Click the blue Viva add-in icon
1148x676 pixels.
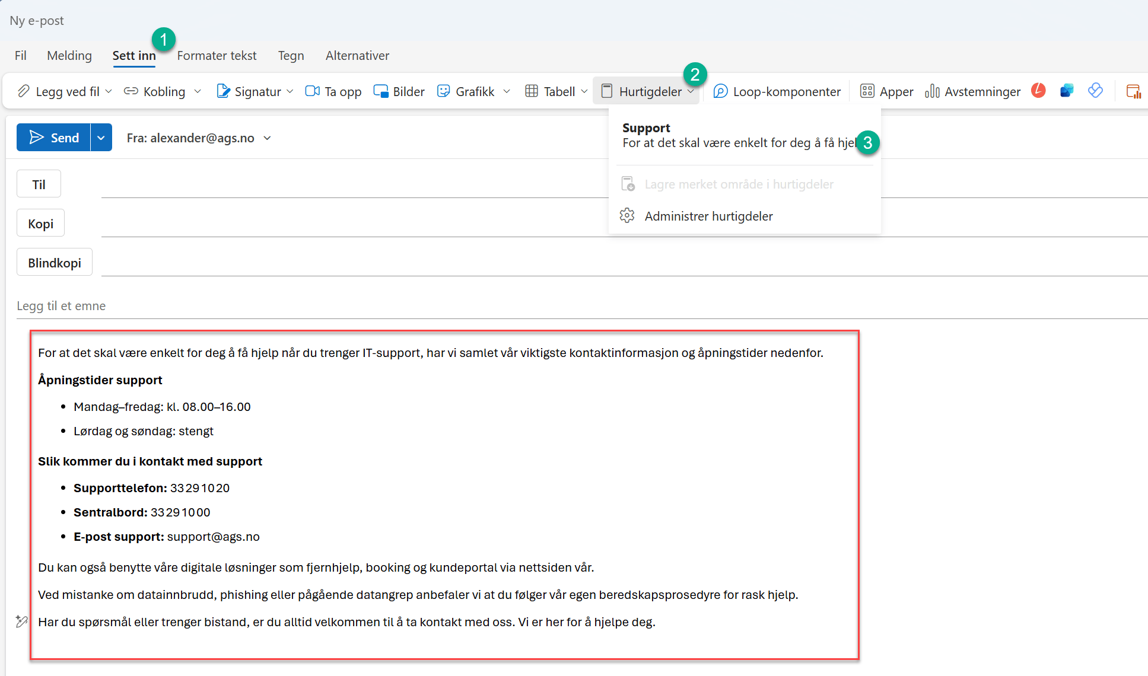pos(1067,91)
